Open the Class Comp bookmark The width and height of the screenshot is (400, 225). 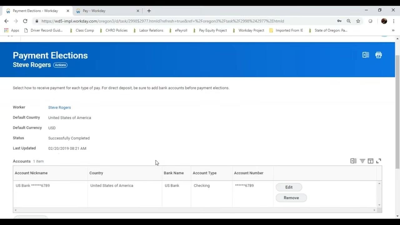82,30
